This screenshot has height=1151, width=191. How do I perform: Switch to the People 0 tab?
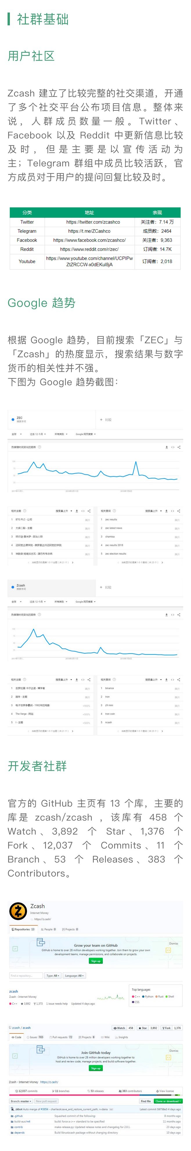48,929
